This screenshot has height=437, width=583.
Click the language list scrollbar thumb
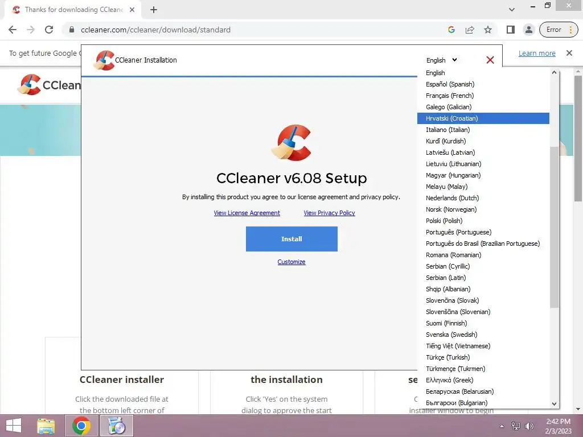pos(554,227)
